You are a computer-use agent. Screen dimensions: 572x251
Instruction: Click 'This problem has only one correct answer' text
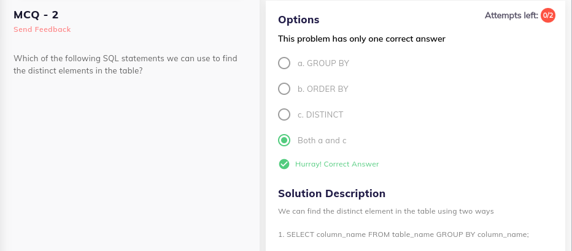361,39
